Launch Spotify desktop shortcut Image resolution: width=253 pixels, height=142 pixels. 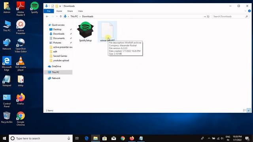[x=34, y=7]
